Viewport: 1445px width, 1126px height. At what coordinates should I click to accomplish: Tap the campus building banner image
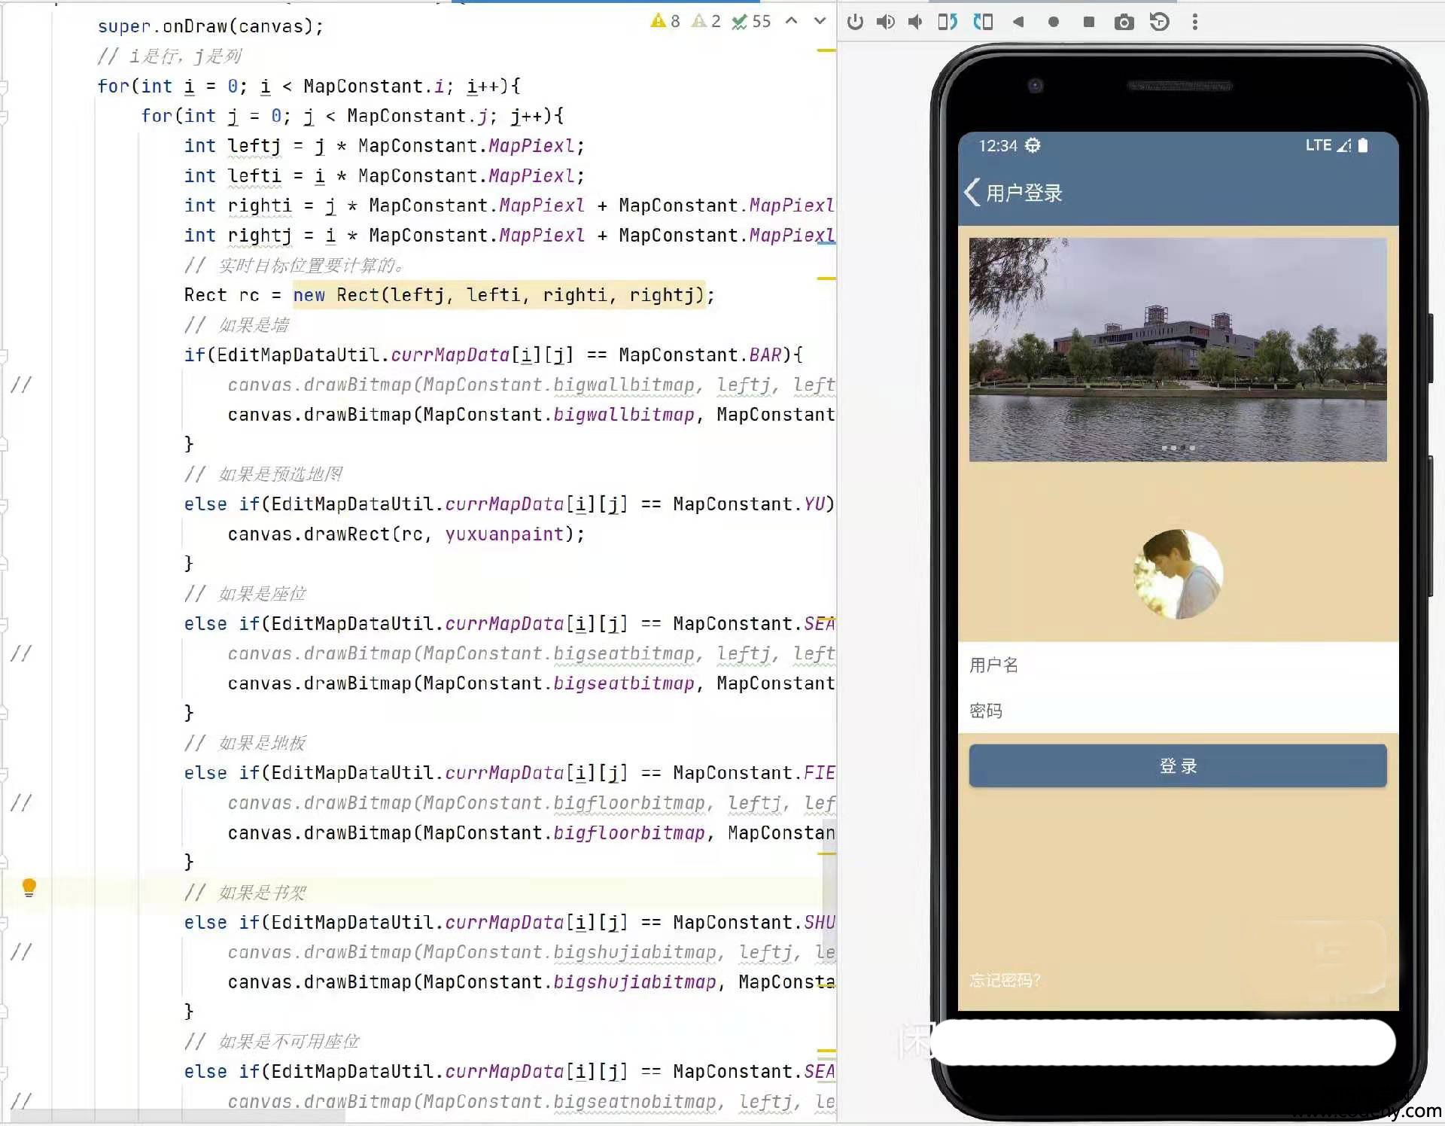pos(1178,349)
